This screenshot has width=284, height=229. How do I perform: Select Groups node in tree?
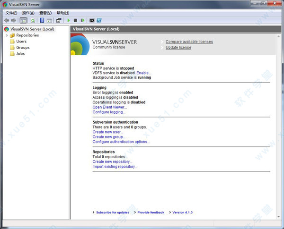[23, 48]
